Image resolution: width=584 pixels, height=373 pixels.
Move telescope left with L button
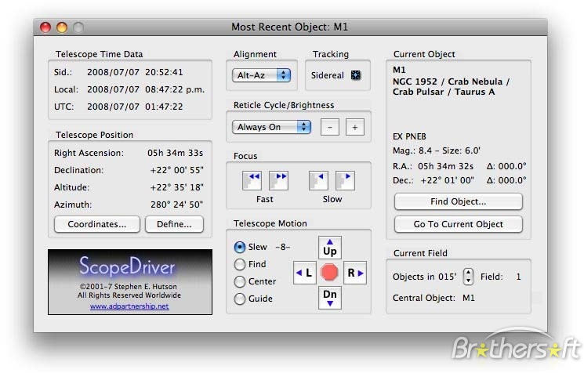pyautogui.click(x=305, y=273)
